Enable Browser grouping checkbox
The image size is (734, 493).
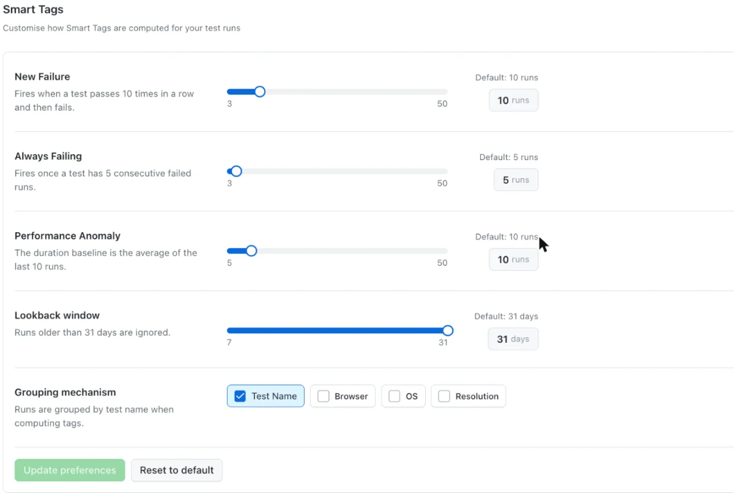(x=324, y=396)
